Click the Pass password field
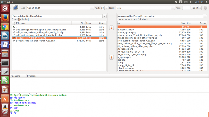 point(186,8)
